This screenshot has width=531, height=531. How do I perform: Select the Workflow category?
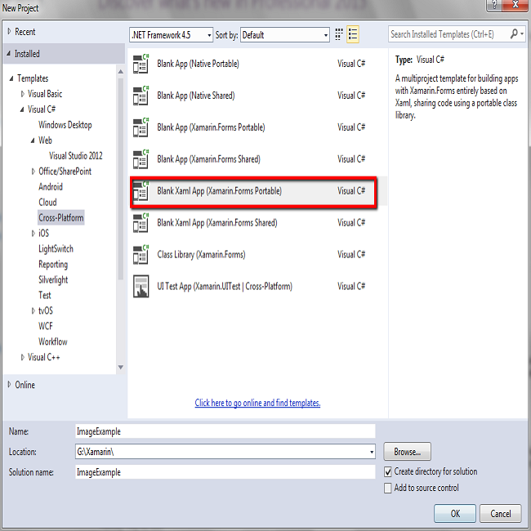pos(53,341)
